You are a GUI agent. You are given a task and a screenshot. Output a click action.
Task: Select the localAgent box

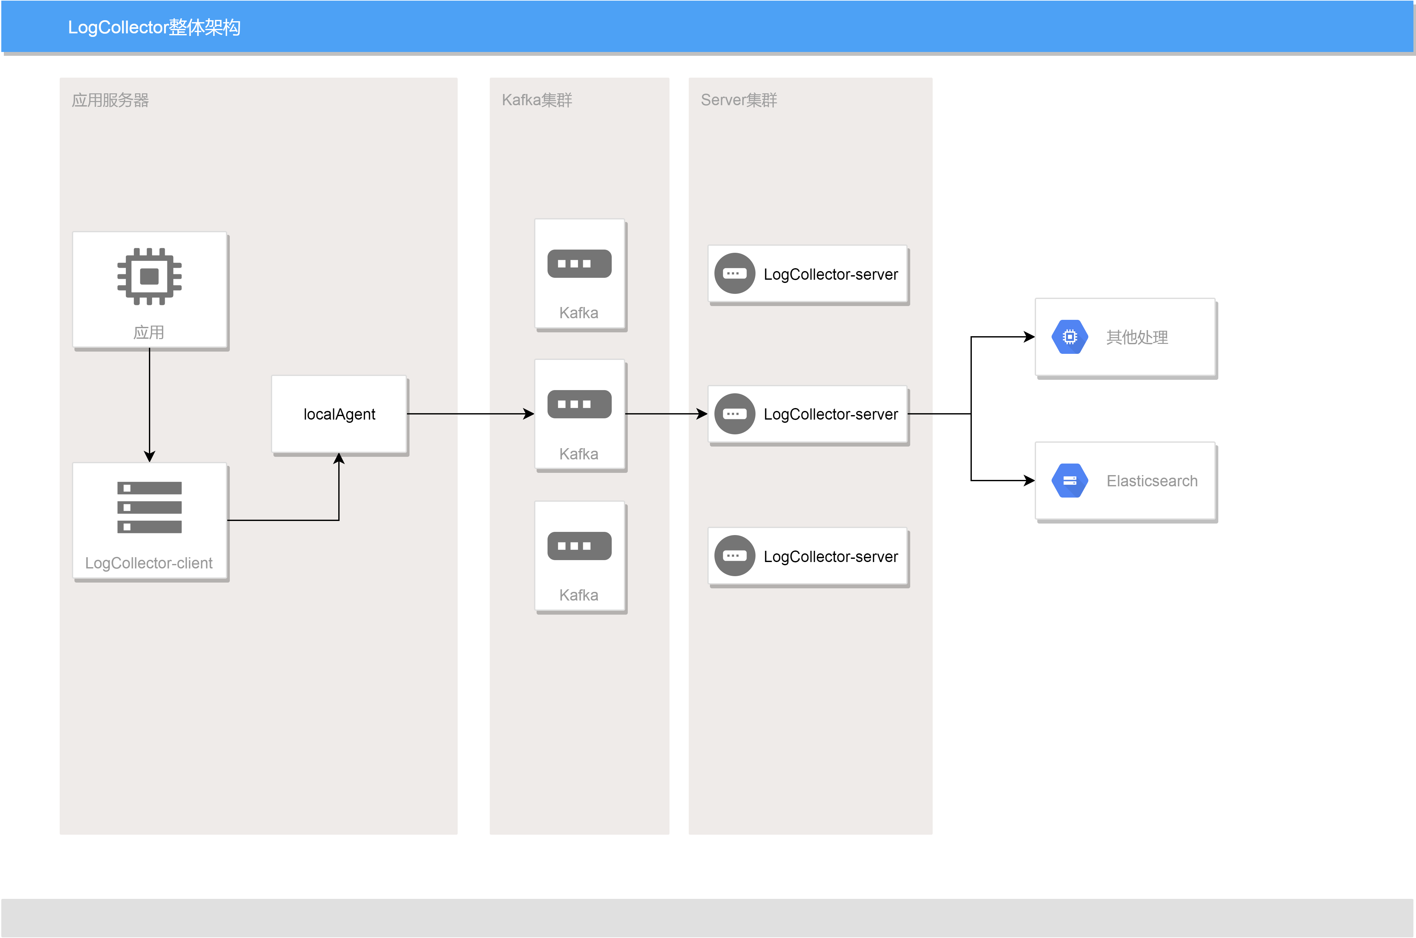coord(339,414)
